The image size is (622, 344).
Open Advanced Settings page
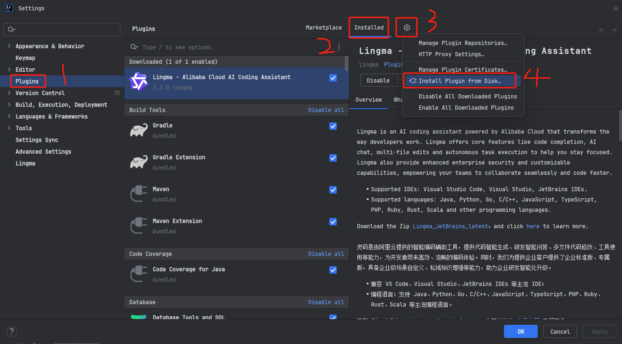tap(44, 151)
